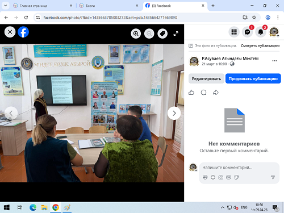
Task: Open Chrome three-dot menu
Action: pyautogui.click(x=278, y=18)
